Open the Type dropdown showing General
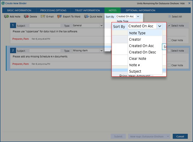193x142 pixels. pos(87,26)
